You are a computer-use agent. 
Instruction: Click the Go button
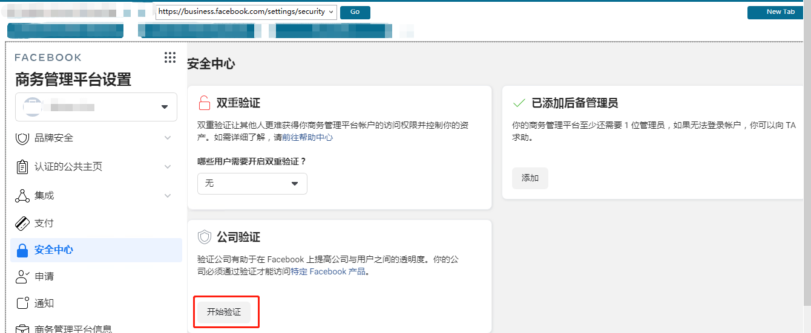(x=355, y=12)
